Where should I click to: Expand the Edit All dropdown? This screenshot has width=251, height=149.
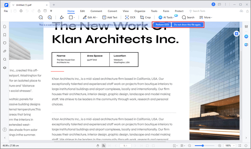click(x=90, y=17)
